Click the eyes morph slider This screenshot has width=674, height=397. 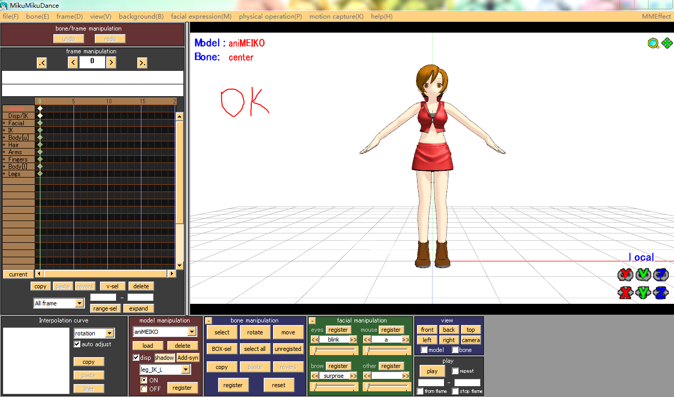(x=334, y=351)
